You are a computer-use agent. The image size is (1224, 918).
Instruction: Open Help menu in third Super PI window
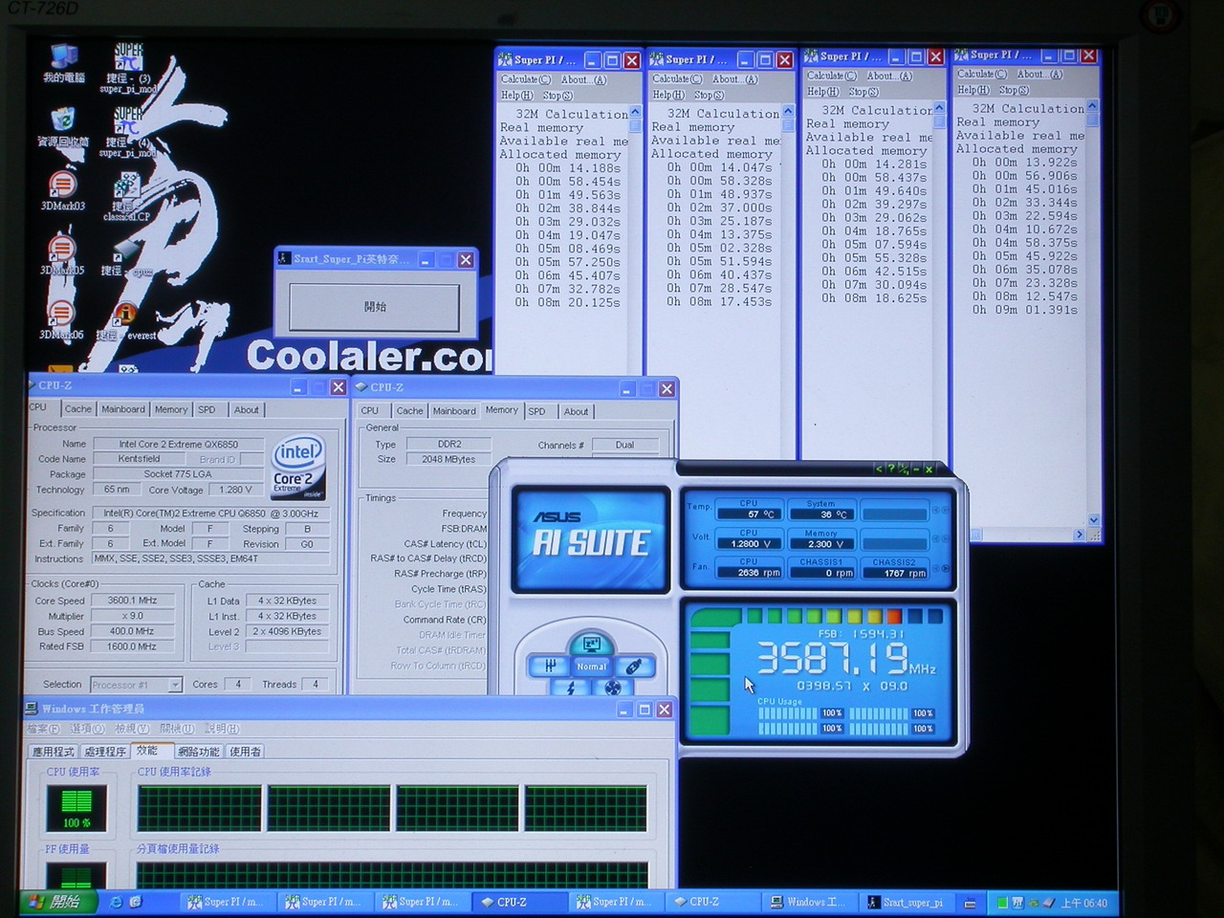tap(822, 92)
